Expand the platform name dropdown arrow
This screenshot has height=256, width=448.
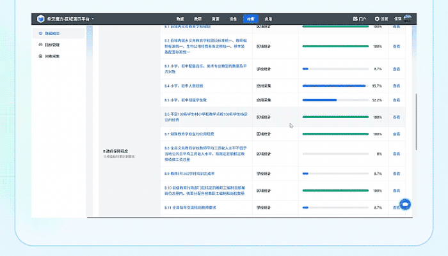93,19
